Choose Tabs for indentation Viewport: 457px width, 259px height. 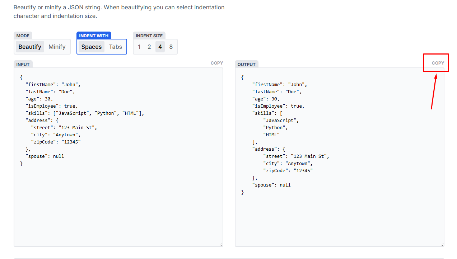[115, 47]
